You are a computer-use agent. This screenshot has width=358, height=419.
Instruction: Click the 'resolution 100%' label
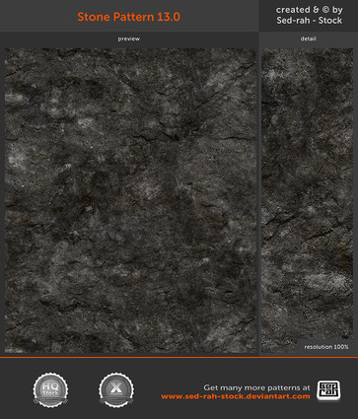[x=326, y=347]
